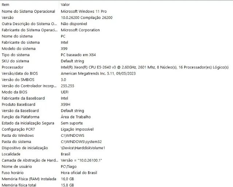Select the 'Nome de usuário' row label

coord(17,167)
